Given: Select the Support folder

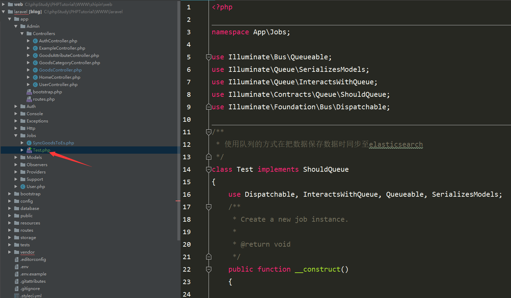Looking at the screenshot, I should (35, 179).
